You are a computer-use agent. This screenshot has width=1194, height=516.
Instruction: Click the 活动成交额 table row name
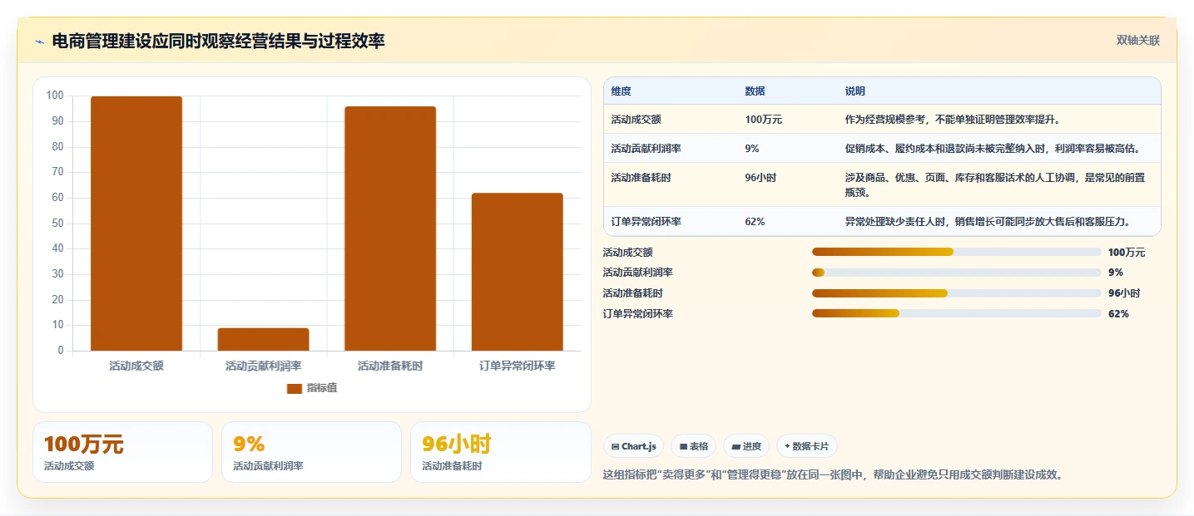pos(636,120)
